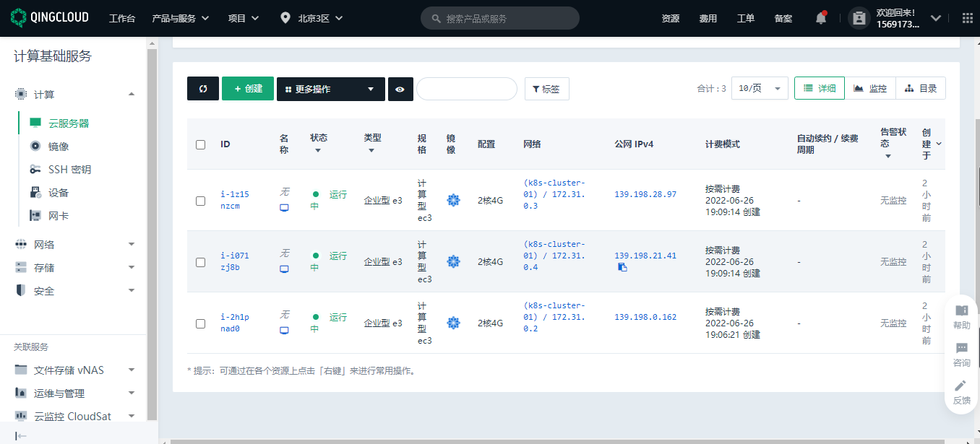Screen dimensions: 980x444
Task: Check the row checkbox for i-2h1pnad0
Action: [200, 323]
